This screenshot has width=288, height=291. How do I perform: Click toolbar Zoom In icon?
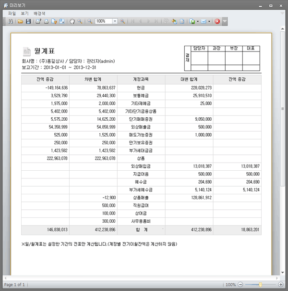pos(123,22)
